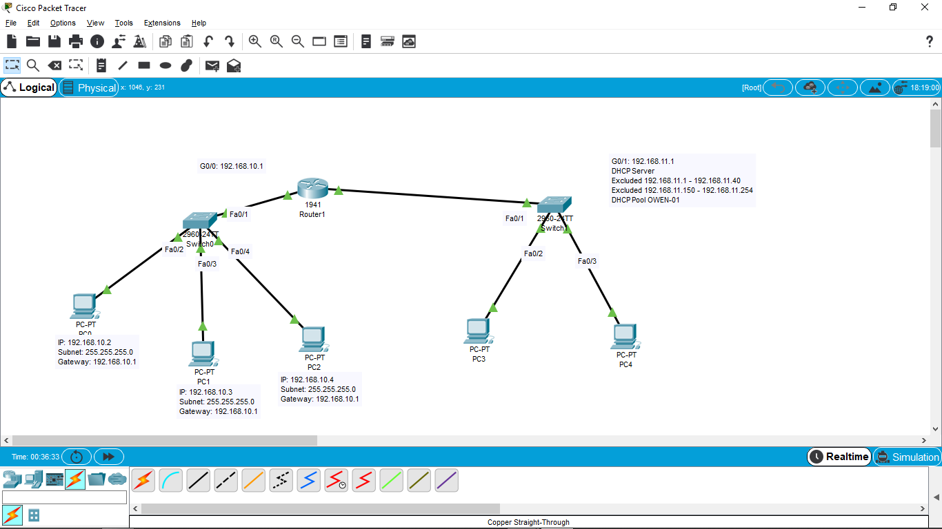
Task: Switch to Simulation mode
Action: [908, 457]
